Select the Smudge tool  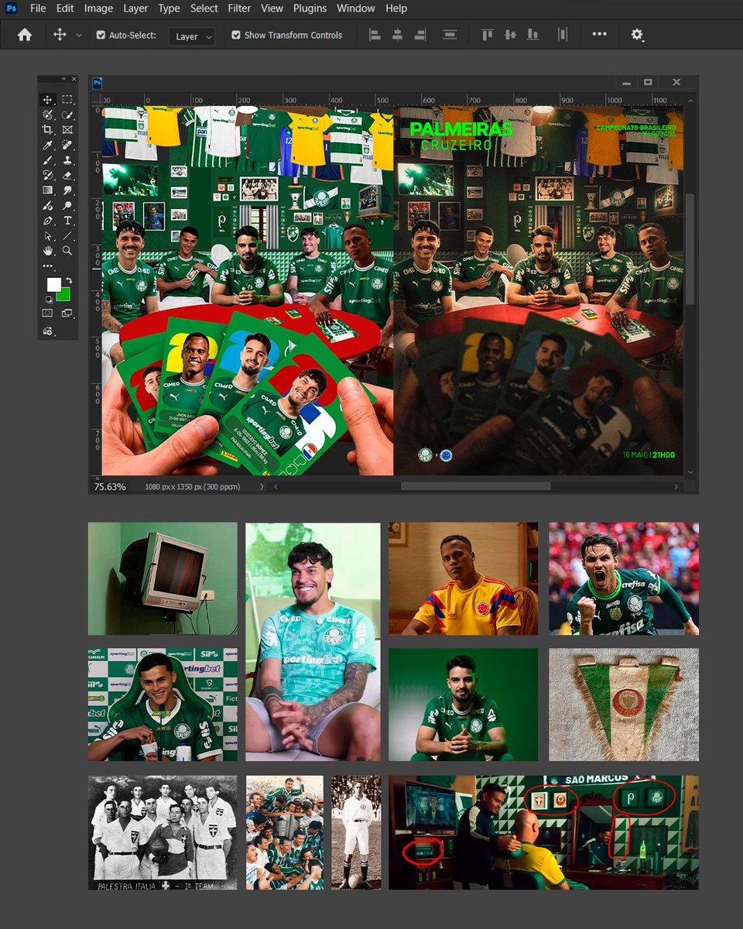67,190
